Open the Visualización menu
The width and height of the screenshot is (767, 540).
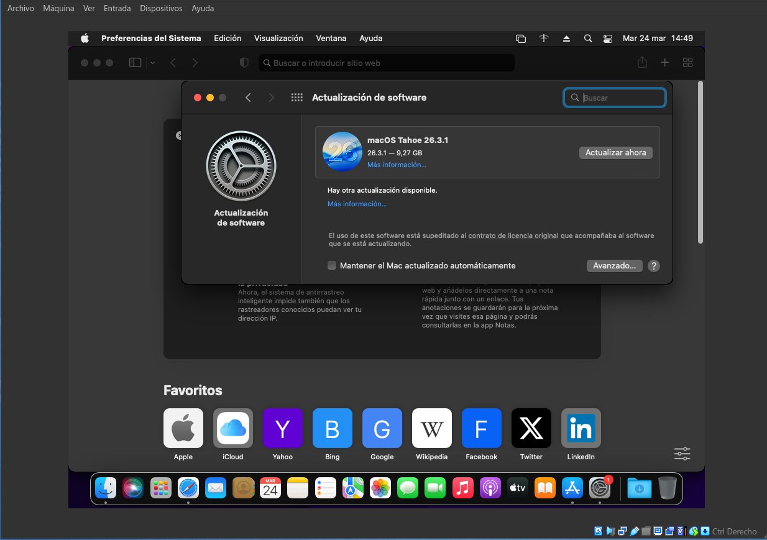tap(278, 39)
